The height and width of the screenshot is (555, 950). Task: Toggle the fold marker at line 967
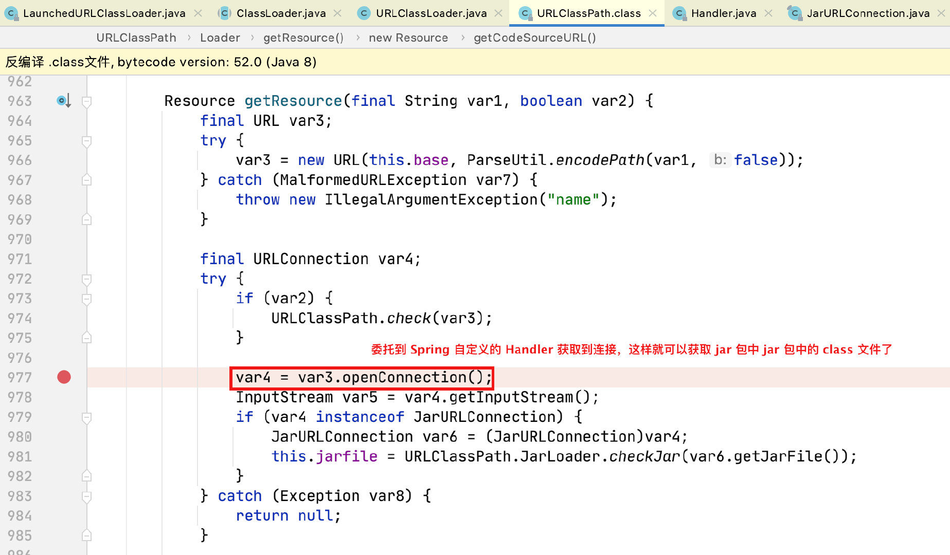pos(87,180)
